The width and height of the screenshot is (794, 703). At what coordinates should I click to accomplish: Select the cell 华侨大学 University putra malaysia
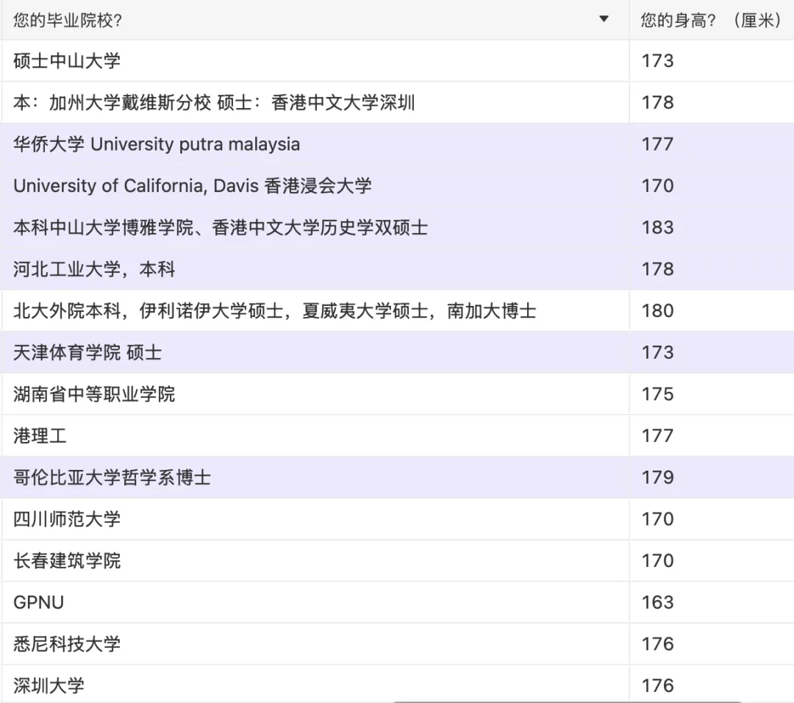315,144
